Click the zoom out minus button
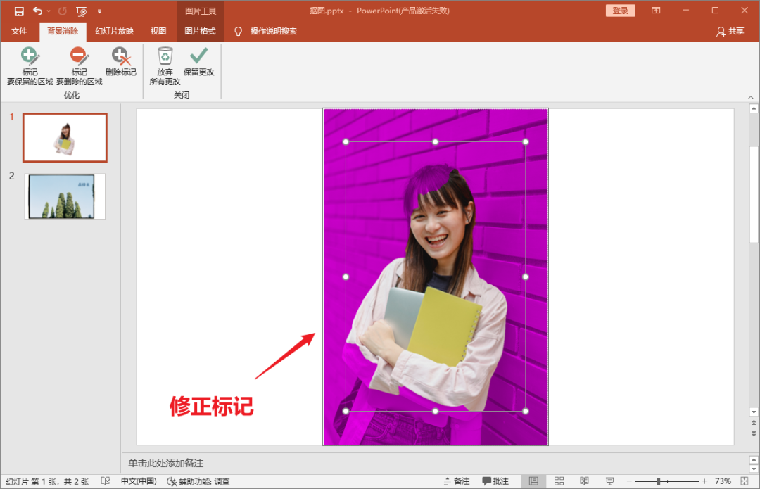Screen dimensions: 760x489 point(629,481)
